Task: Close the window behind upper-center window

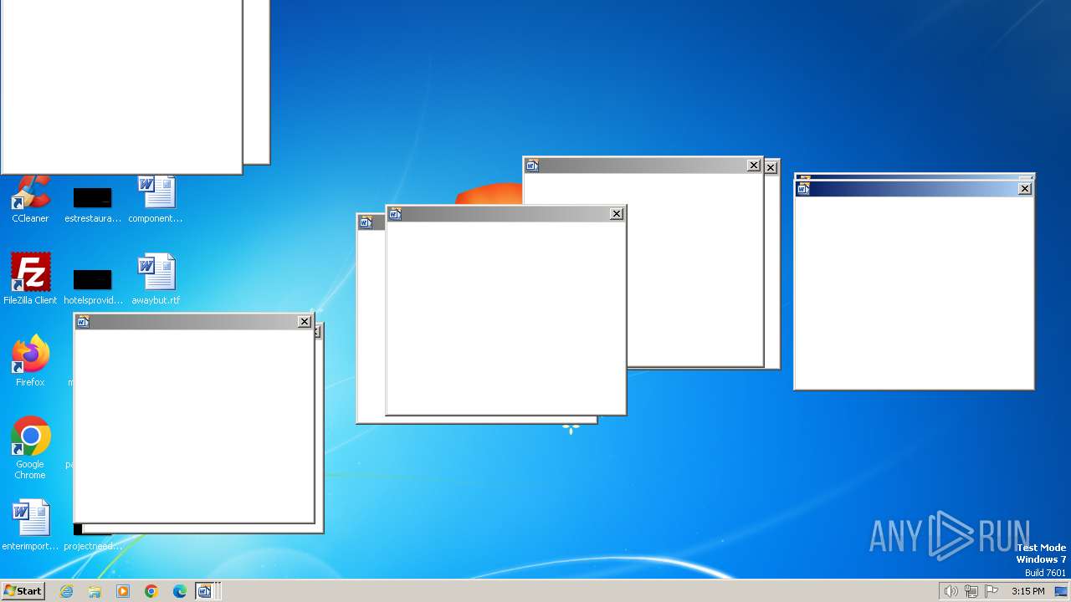Action: 771,167
